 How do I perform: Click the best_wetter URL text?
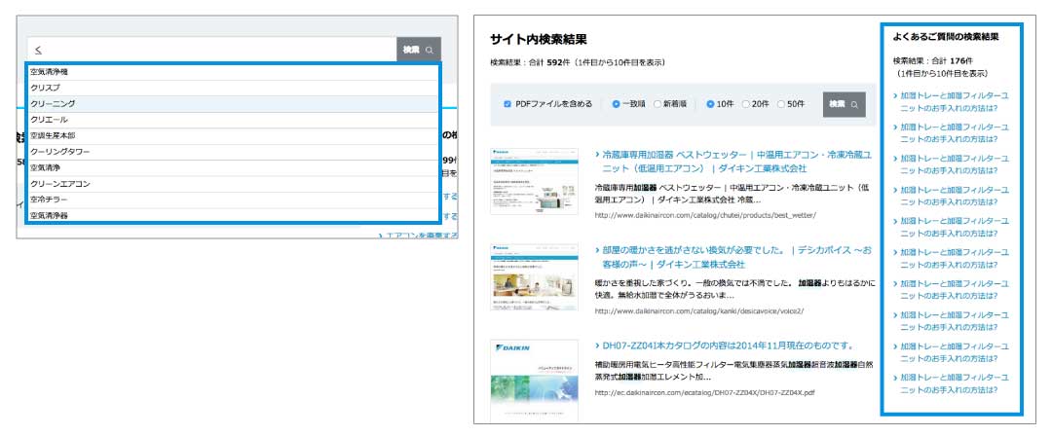click(x=706, y=215)
